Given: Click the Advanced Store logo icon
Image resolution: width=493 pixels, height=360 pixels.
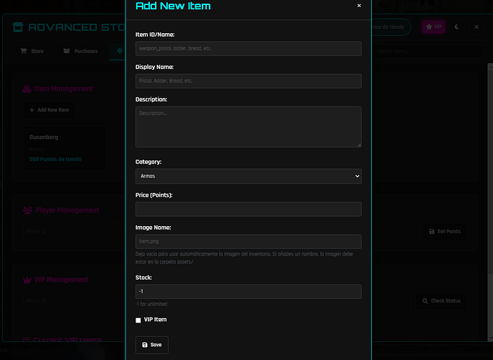Looking at the screenshot, I should [x=18, y=27].
